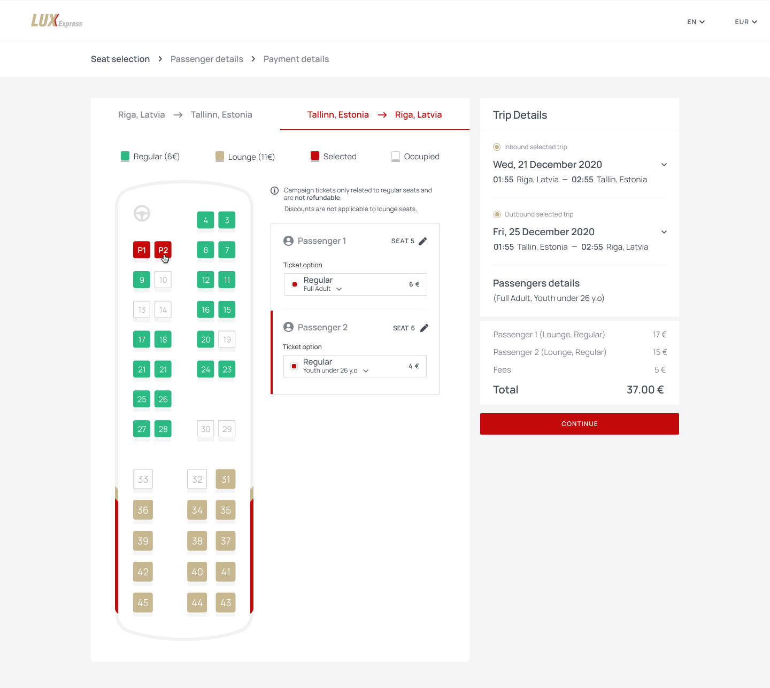
Task: Deselect the P1 selected seat
Action: coord(142,250)
